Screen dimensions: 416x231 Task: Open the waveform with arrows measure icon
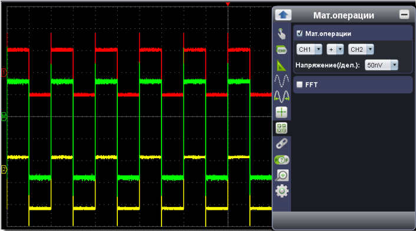282,96
